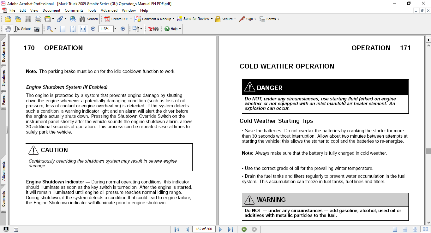Click the Save disk icon
Screen dimensions: 431x233
coord(28,19)
